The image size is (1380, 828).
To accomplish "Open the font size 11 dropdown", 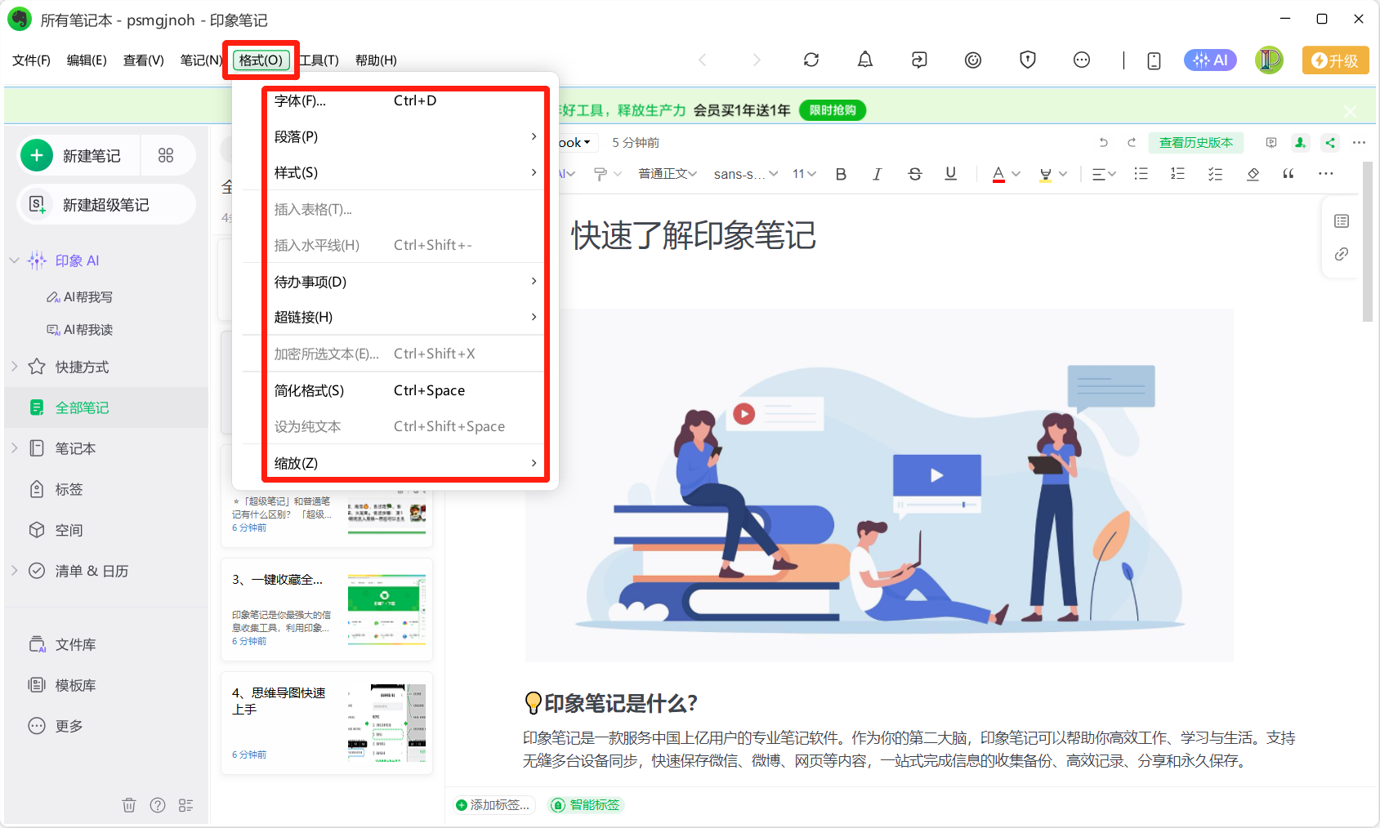I will tap(804, 173).
